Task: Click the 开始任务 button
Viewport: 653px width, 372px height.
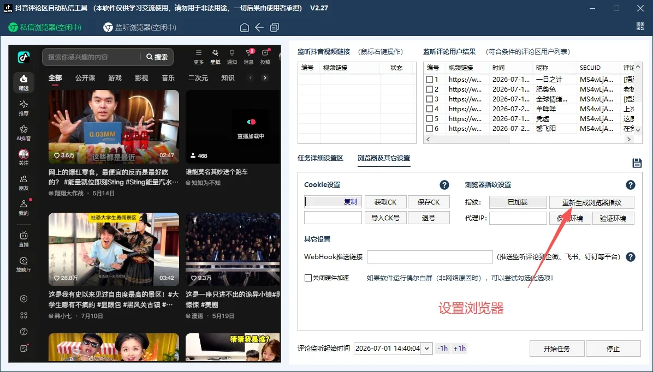Action: pos(557,349)
